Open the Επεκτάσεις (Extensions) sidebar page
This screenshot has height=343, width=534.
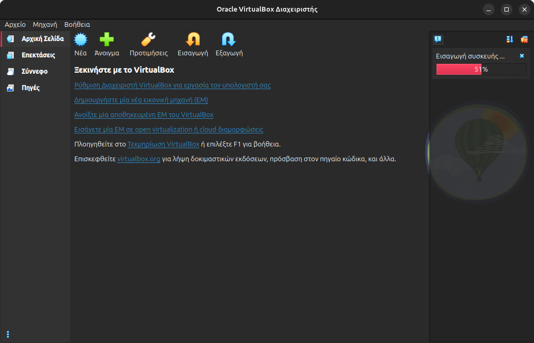click(x=35, y=55)
